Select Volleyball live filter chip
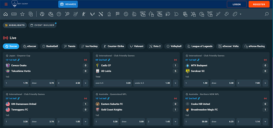Viewport: 273px width, 128px height. (174, 46)
